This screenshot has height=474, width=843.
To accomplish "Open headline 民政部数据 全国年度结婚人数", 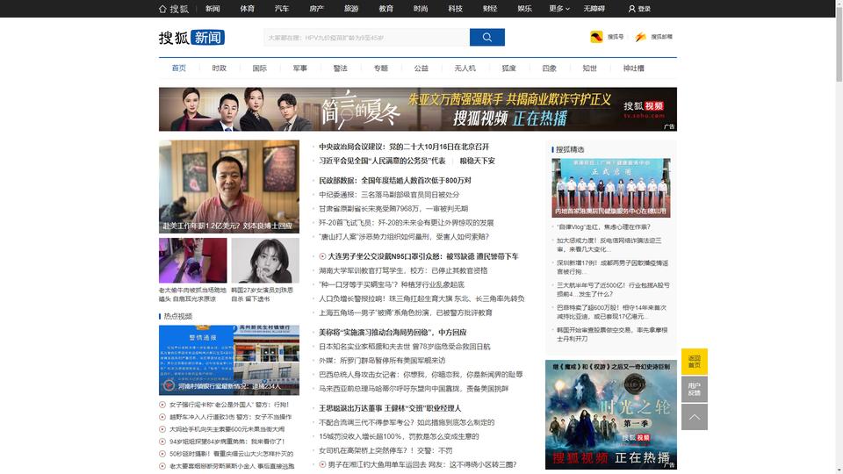I will point(394,181).
